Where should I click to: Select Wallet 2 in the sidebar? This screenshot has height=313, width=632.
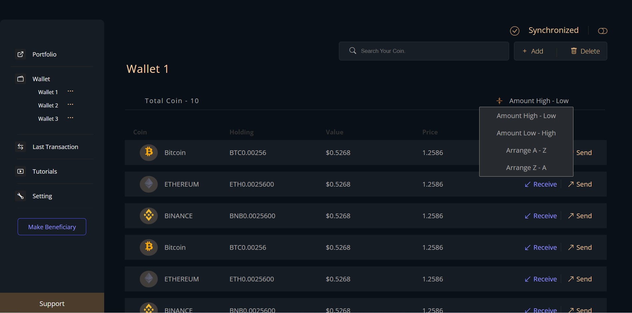point(48,105)
